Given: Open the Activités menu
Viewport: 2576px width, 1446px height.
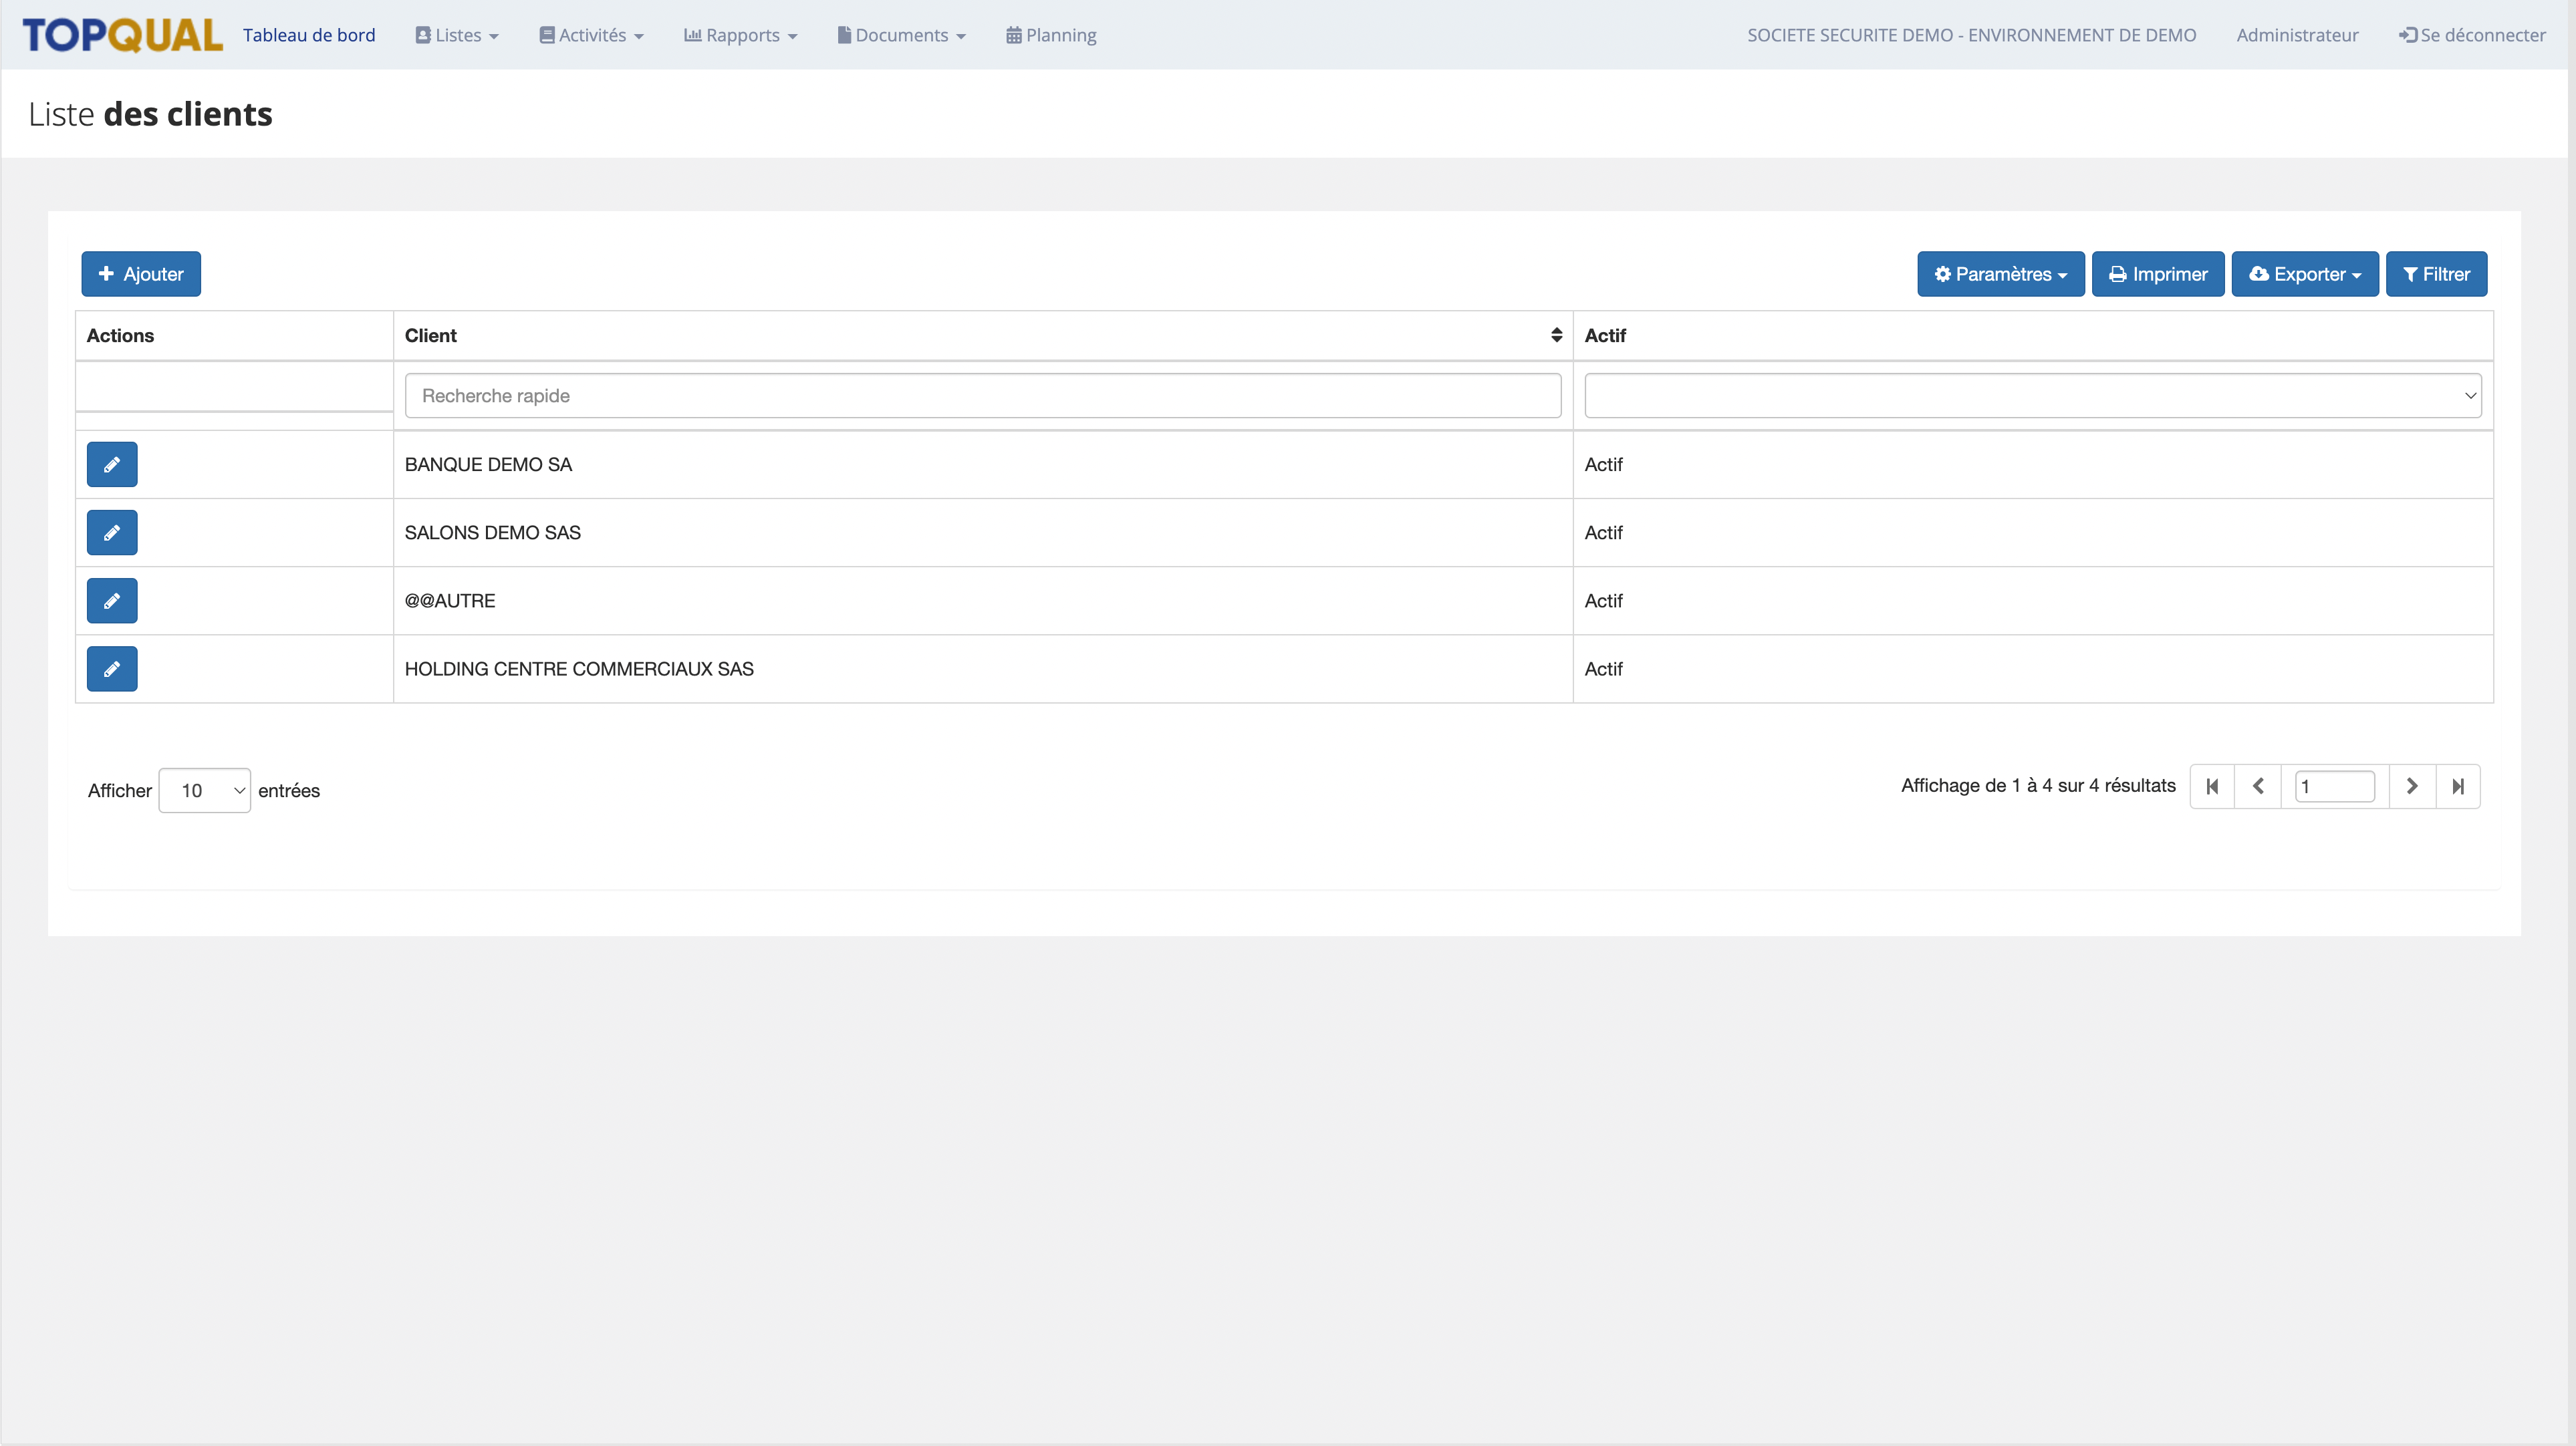Looking at the screenshot, I should point(592,35).
